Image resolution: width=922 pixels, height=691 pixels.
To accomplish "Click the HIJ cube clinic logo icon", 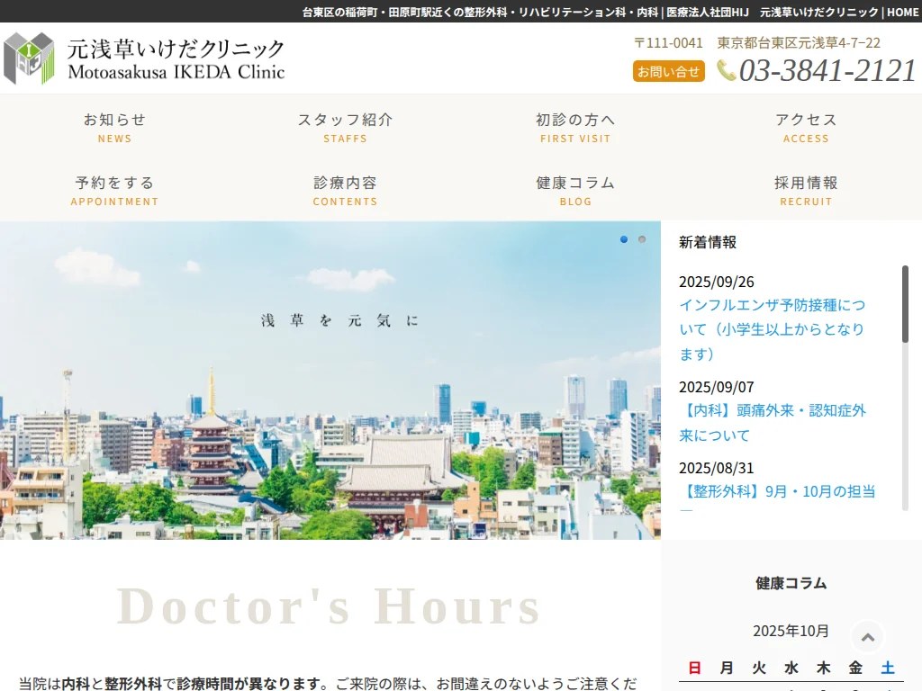I will pos(29,58).
